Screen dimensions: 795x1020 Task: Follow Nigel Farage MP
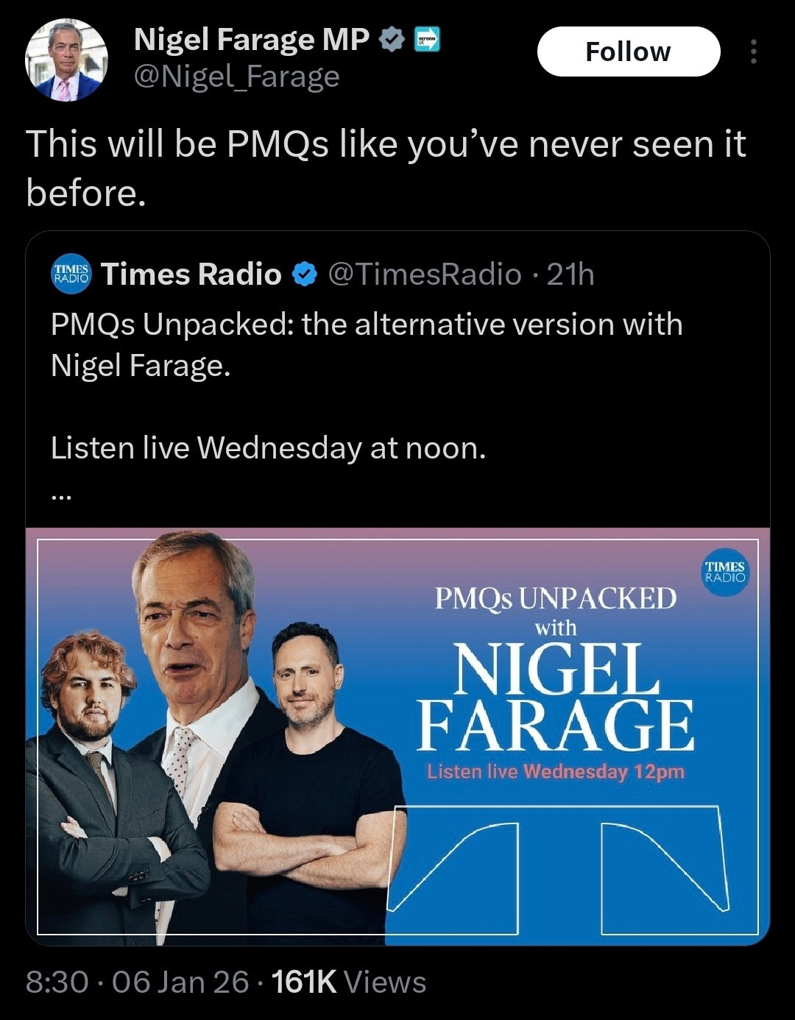(x=628, y=52)
